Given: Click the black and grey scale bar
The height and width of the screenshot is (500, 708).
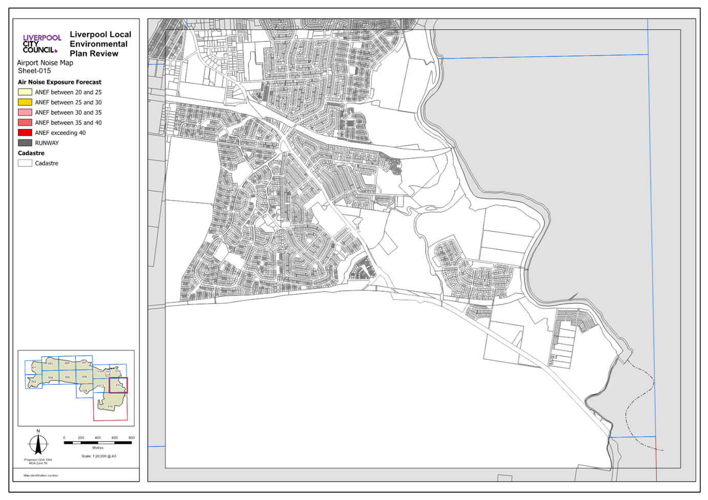Looking at the screenshot, I should tap(98, 443).
